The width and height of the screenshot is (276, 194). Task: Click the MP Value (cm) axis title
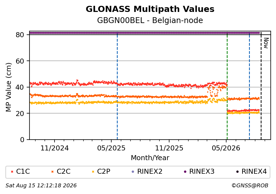[8, 87]
